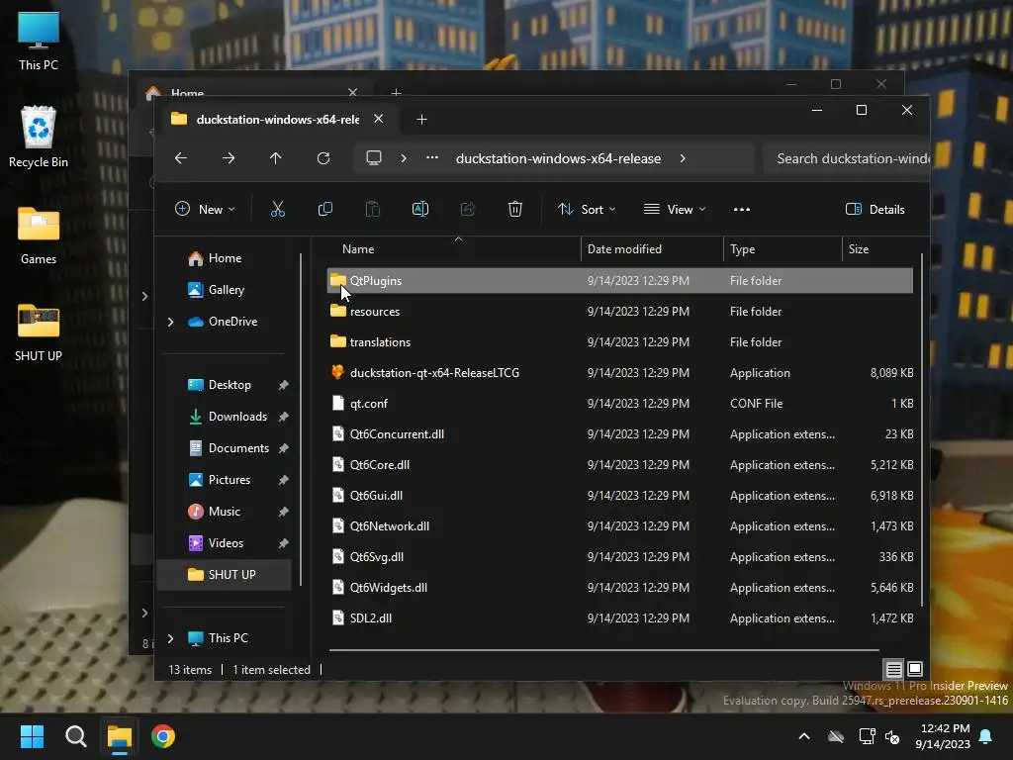Image resolution: width=1013 pixels, height=760 pixels.
Task: Open the Sort dropdown menu
Action: click(x=587, y=210)
